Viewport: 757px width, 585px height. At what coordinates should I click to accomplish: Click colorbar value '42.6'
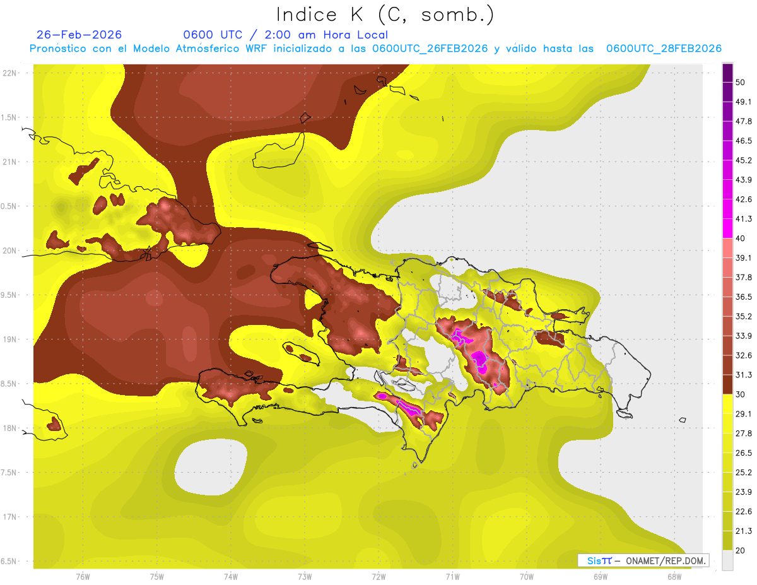744,199
